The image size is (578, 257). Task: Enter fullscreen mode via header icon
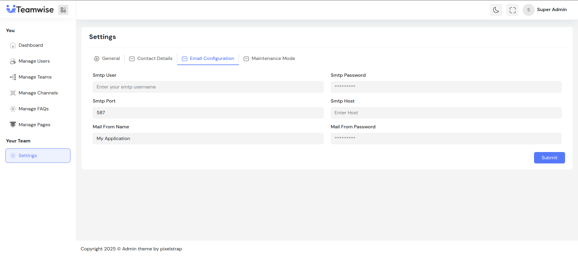[512, 10]
